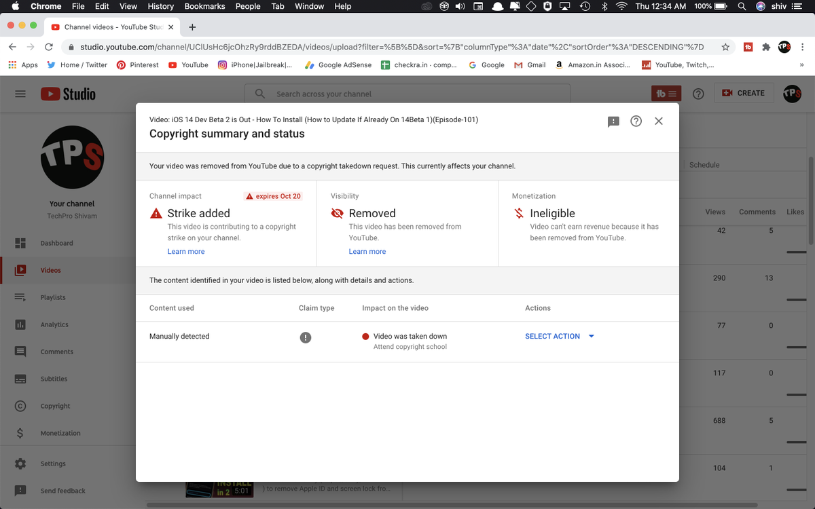
Task: Open Settings in sidebar
Action: click(68, 464)
